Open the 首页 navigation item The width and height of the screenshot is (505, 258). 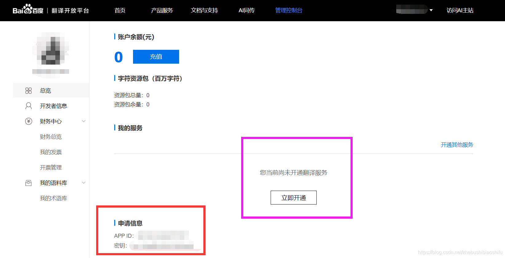(x=120, y=10)
